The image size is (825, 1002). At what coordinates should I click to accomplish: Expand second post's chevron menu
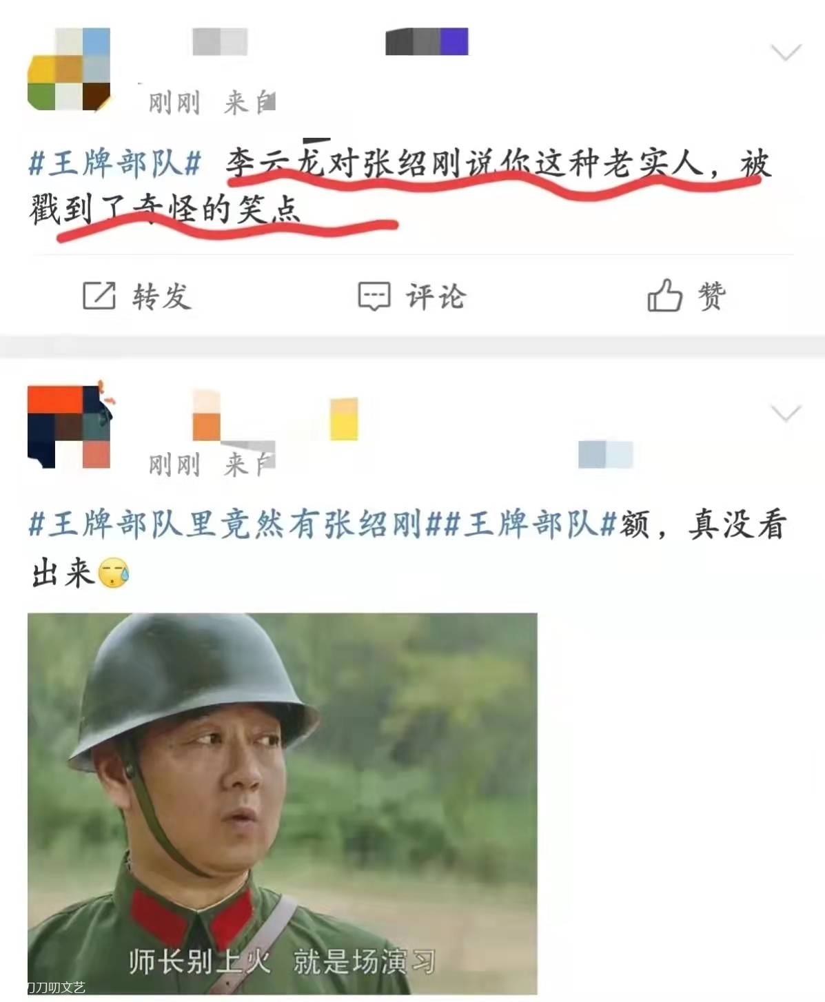point(786,413)
